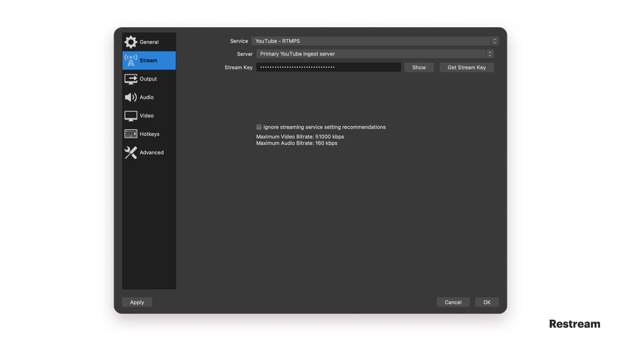Select the Stream settings section
This screenshot has width=621, height=349.
(149, 60)
